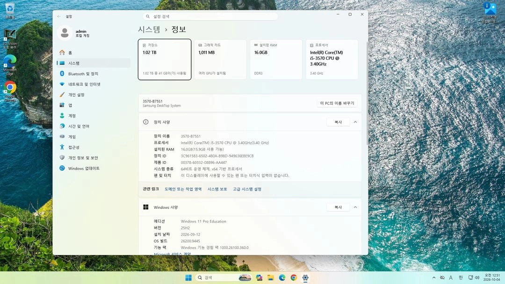Click the 제품 ID value 00378-60332-08896-AA447
The height and width of the screenshot is (284, 505).
[x=203, y=163]
